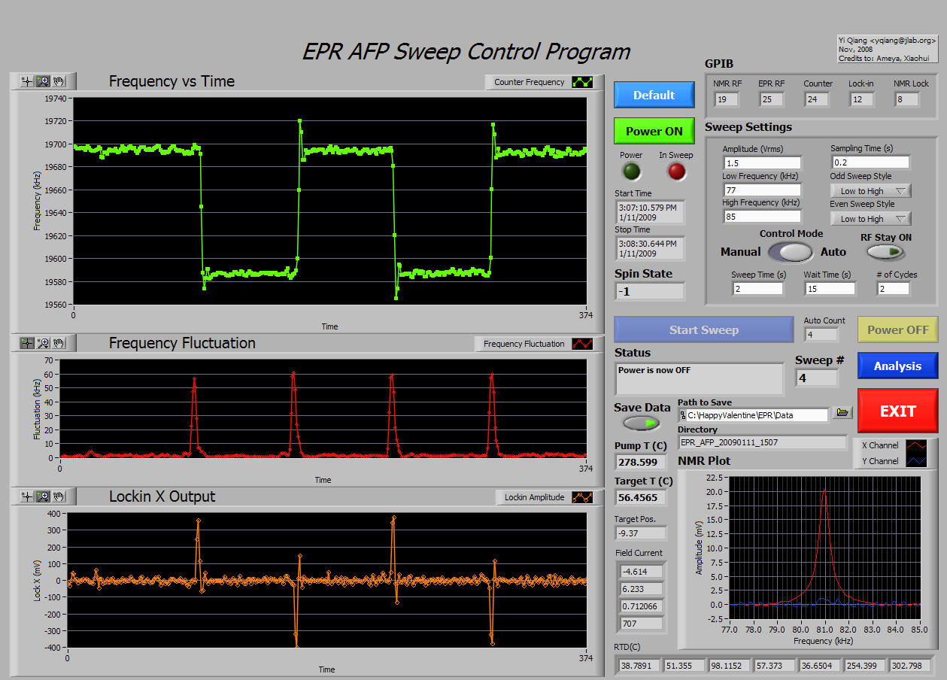
Task: Select crosshair cursor tool on Lockin X Output graph
Action: (28, 496)
